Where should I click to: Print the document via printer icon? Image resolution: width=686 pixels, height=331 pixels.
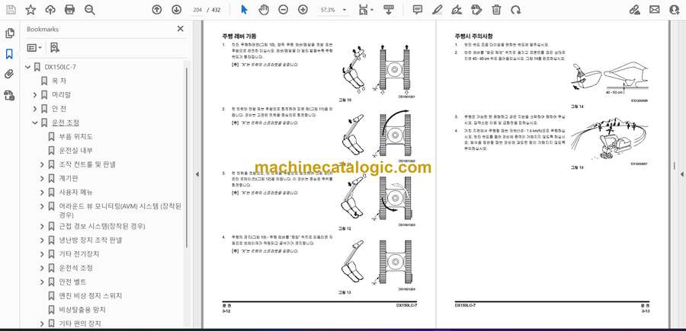pos(69,10)
